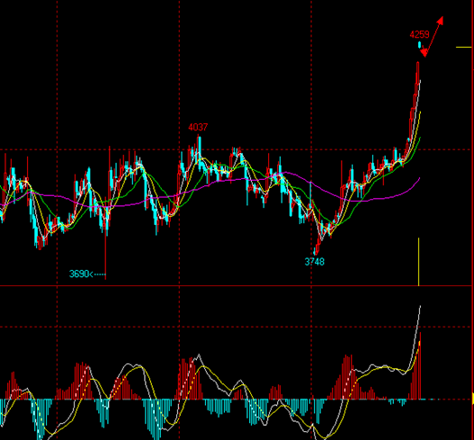Click the topmost tall red candle of the rally
Image resolution: width=474 pixels, height=440 pixels.
417,73
